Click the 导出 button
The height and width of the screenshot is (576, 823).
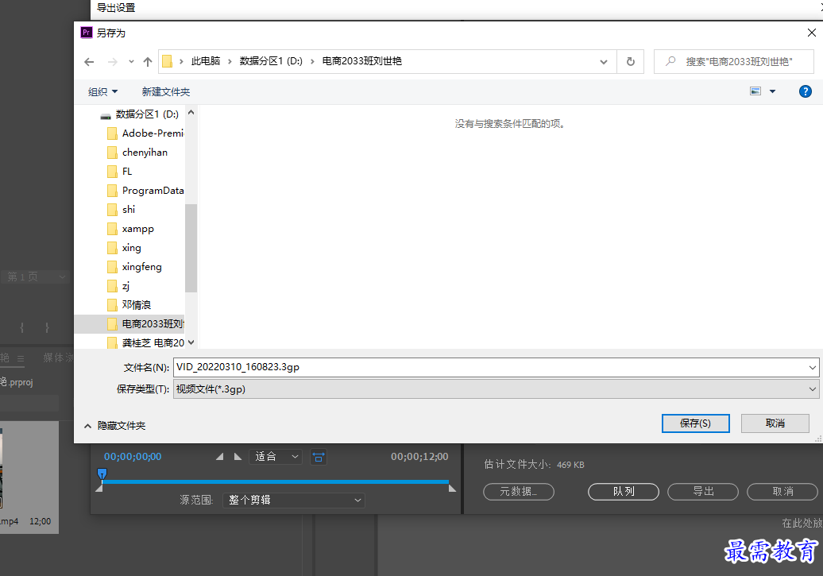tap(703, 492)
